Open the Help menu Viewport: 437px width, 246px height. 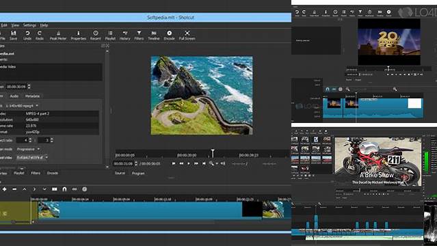[x=44, y=25]
